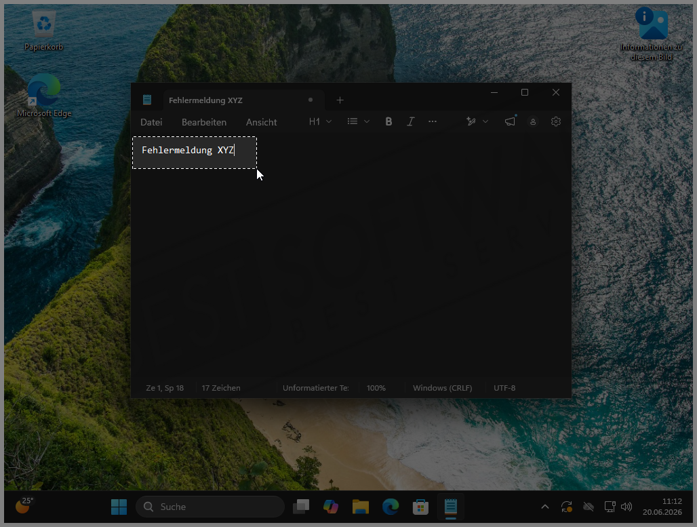Expand the list style dropdown arrow
This screenshot has width=697, height=527.
point(367,121)
